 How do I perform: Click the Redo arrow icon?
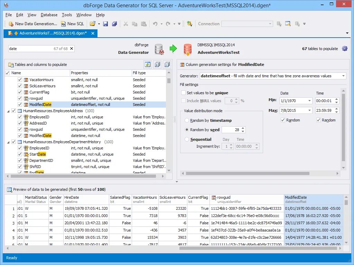click(x=168, y=24)
